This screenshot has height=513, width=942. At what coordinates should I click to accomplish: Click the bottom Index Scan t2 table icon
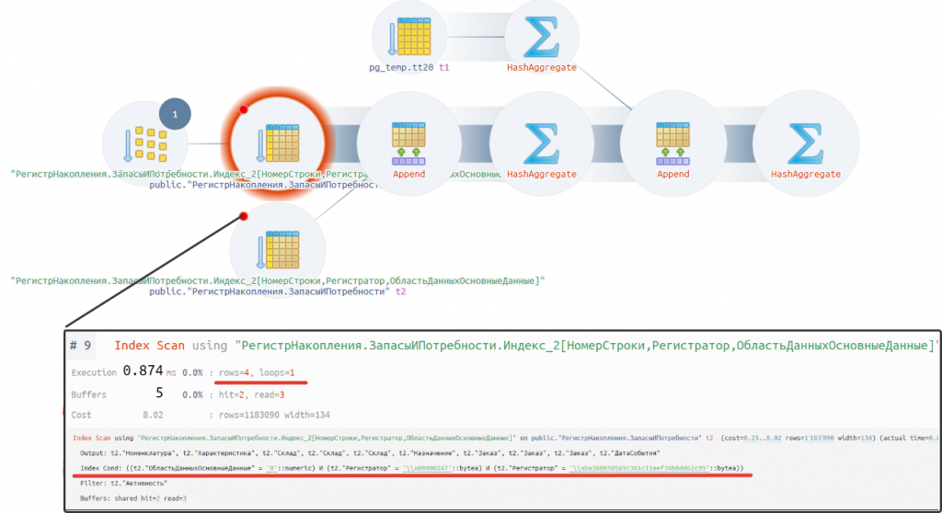click(278, 249)
